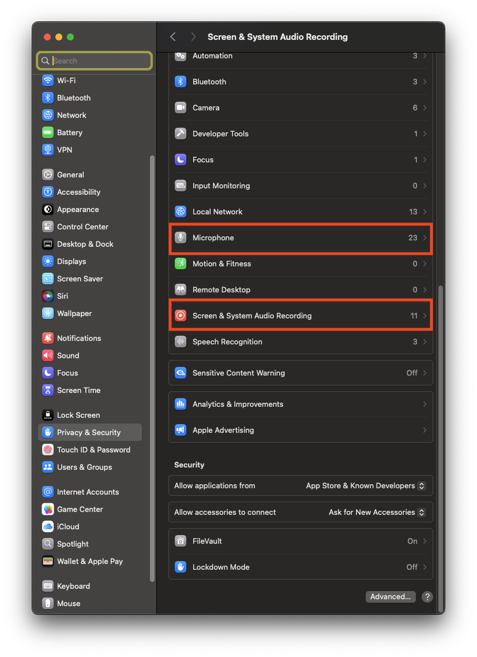Open Spotlight settings pane

click(90, 544)
